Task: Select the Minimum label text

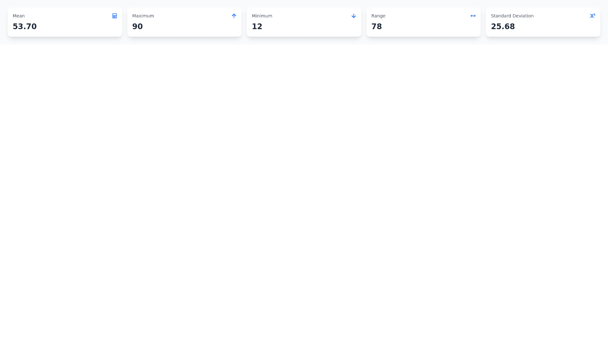Action: pos(262,16)
